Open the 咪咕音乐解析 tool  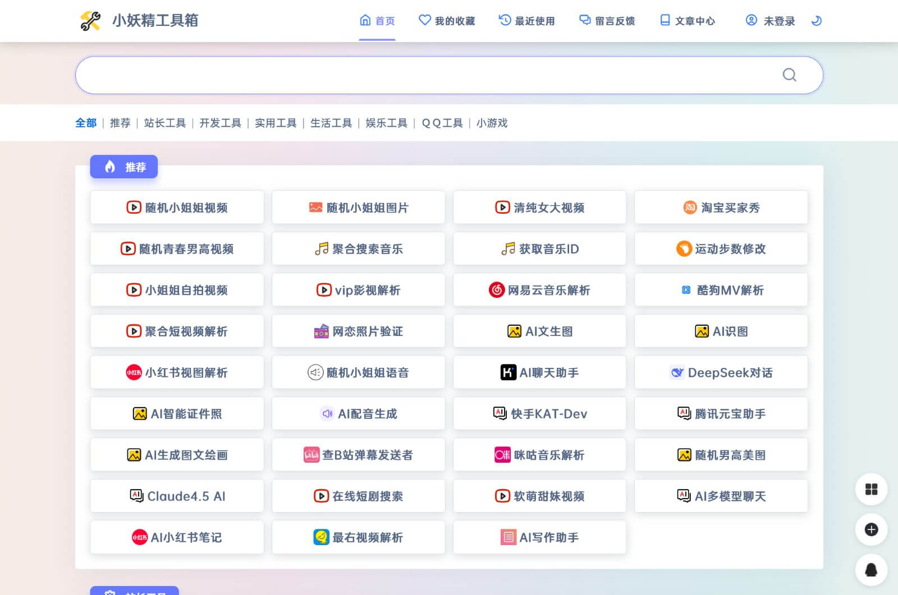point(539,455)
